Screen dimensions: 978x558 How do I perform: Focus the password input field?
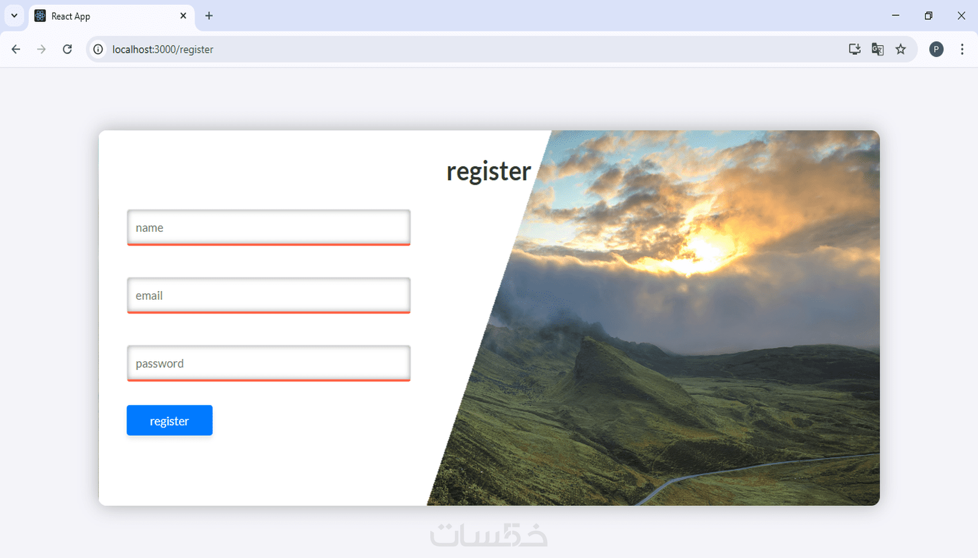click(x=269, y=363)
